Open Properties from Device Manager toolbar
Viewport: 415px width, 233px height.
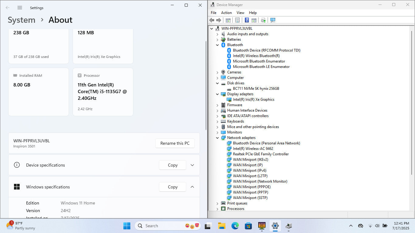237,20
